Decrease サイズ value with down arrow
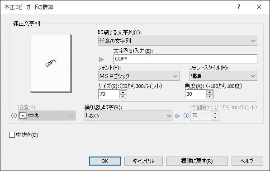Image resolution: width=270 pixels, height=171 pixels. point(123,96)
